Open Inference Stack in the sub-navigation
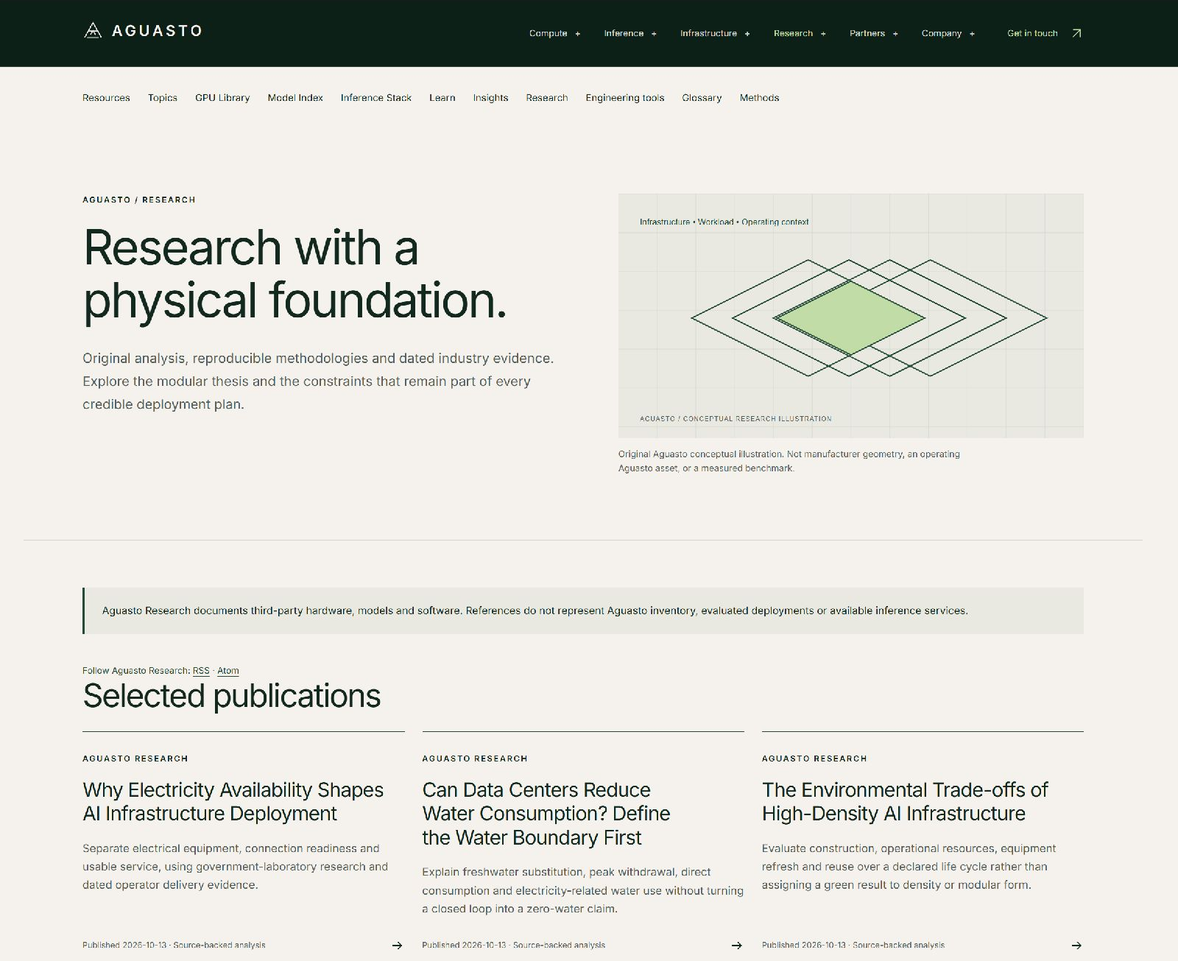 pos(376,98)
